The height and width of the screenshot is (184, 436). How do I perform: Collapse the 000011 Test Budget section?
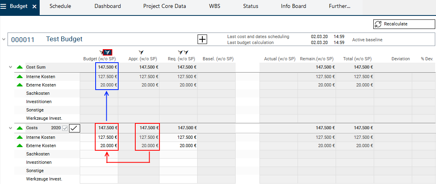click(4, 40)
